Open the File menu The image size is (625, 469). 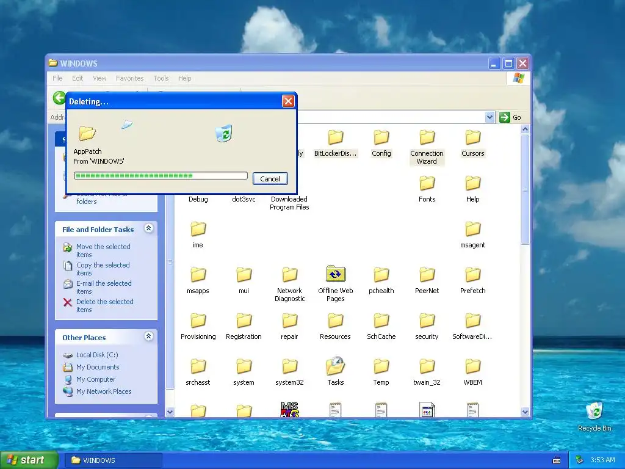57,78
